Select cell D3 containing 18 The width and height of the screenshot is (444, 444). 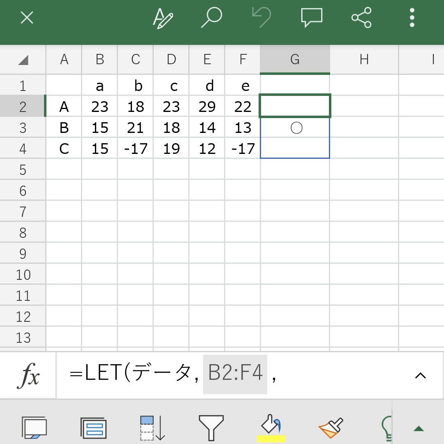[x=171, y=128]
